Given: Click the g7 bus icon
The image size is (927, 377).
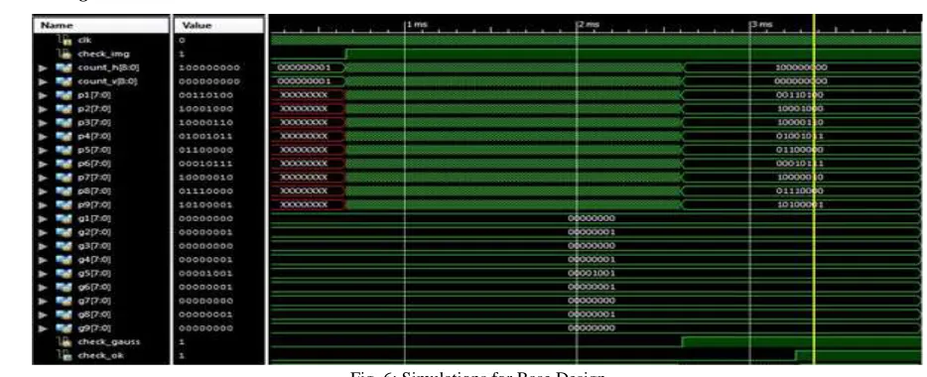Looking at the screenshot, I should pyautogui.click(x=64, y=301).
